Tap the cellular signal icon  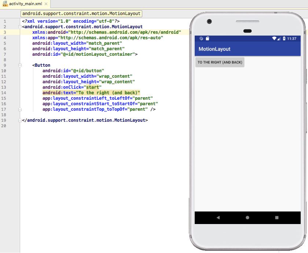point(279,38)
